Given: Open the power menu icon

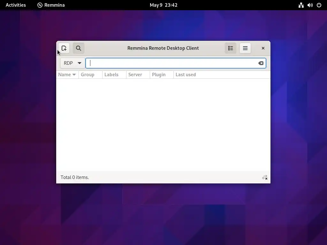Looking at the screenshot, I should point(319,5).
